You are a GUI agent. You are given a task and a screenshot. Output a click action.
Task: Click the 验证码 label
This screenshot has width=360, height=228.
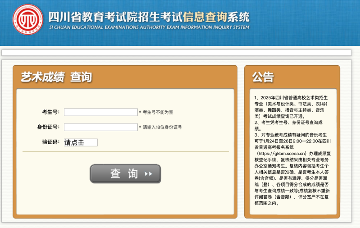click(51, 142)
